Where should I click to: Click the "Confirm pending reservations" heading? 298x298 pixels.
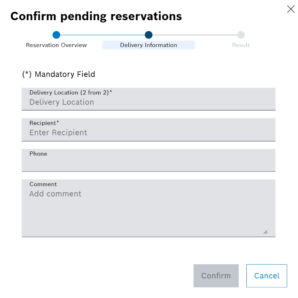pyautogui.click(x=96, y=16)
